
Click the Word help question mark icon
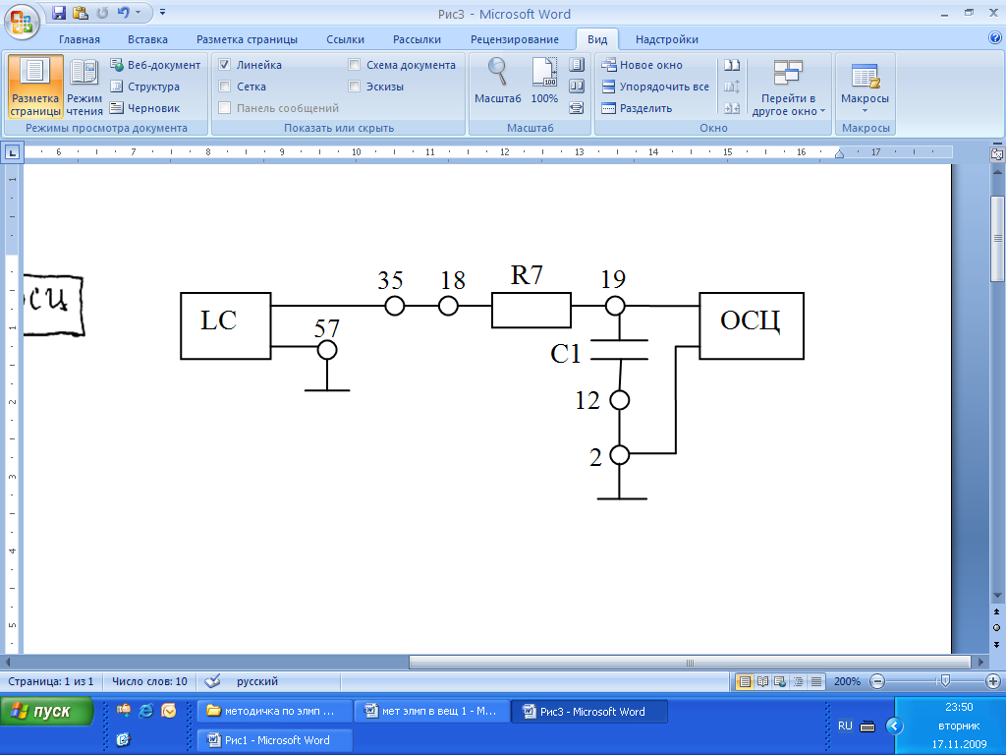click(995, 38)
